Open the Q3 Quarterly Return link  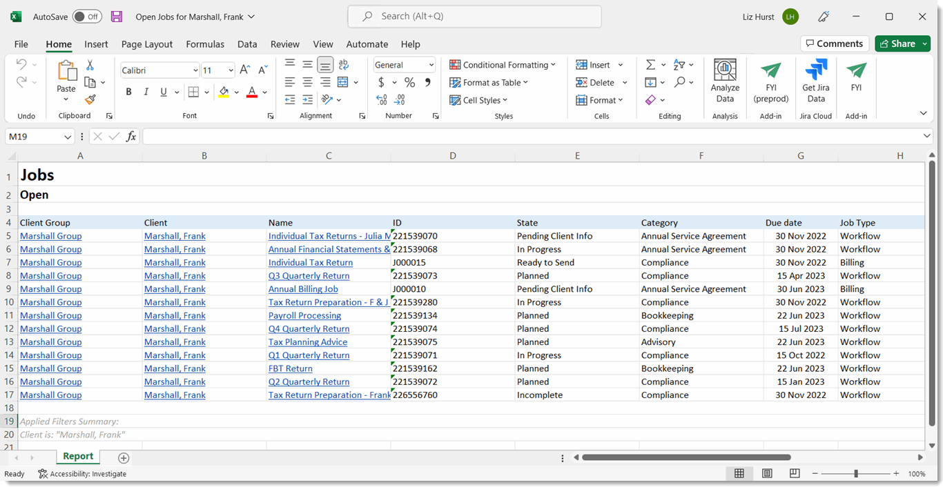[309, 276]
